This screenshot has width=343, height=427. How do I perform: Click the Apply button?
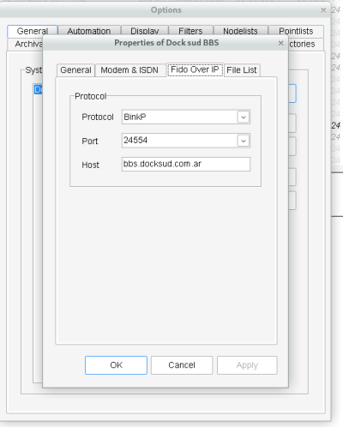247,365
